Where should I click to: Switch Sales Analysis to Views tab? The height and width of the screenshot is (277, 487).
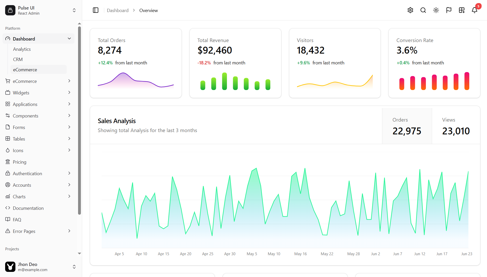coord(456,126)
